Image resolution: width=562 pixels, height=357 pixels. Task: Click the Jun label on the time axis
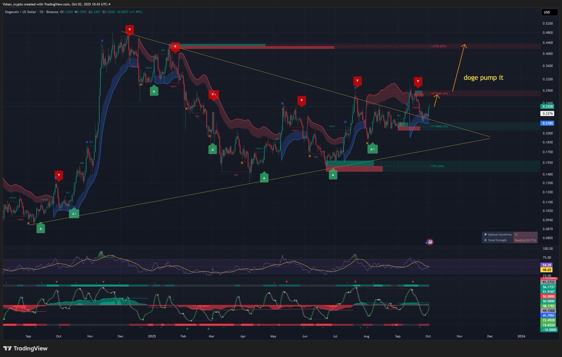[305, 336]
